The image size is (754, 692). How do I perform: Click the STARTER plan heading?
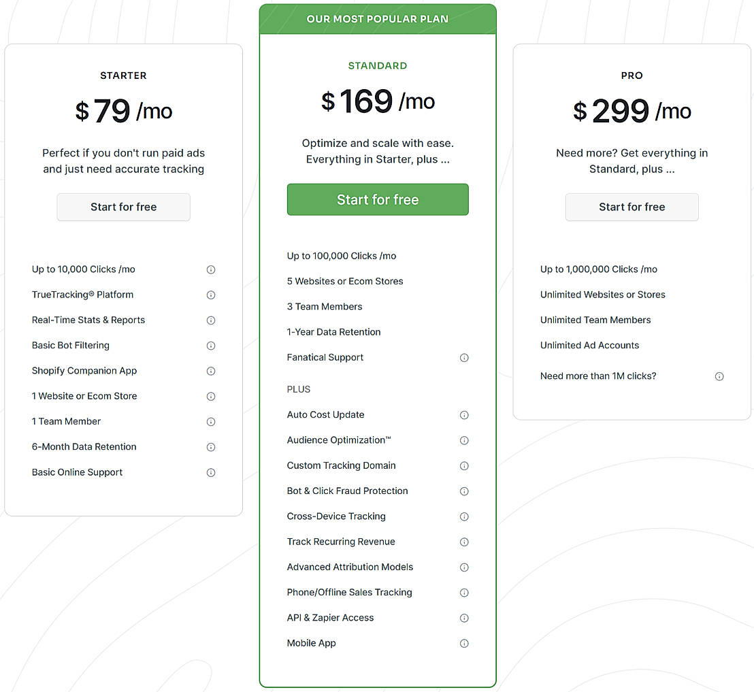point(124,76)
